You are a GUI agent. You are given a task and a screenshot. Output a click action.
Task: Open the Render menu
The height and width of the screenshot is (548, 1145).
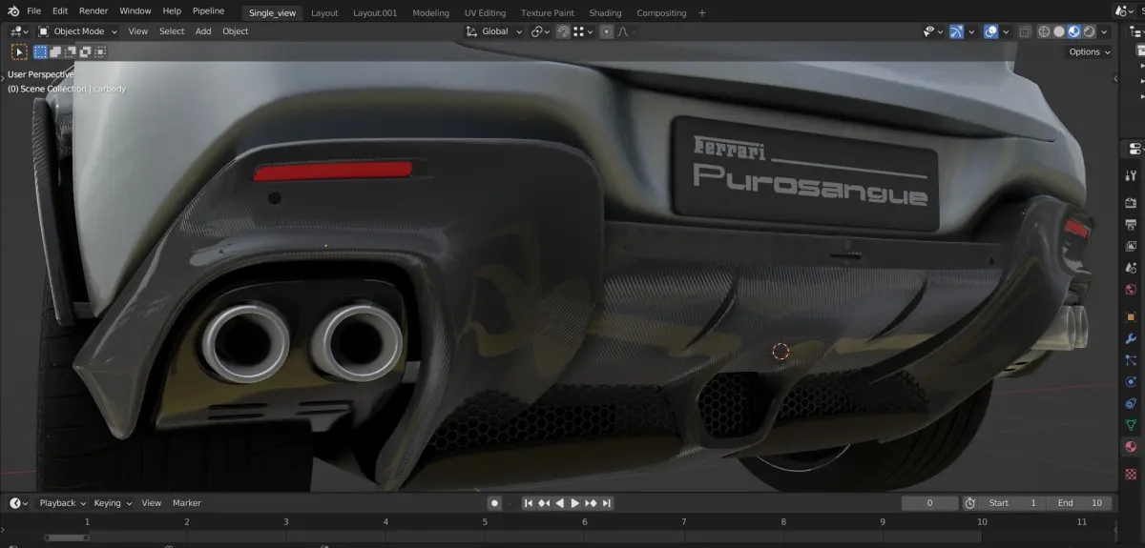pyautogui.click(x=94, y=11)
